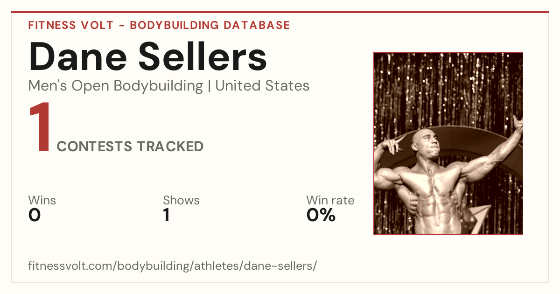The height and width of the screenshot is (294, 560).
Task: Click the red line at card top
Action: click(x=280, y=12)
